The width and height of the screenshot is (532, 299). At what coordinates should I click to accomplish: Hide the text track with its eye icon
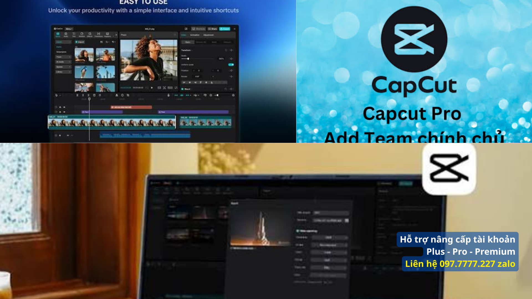tap(64, 107)
